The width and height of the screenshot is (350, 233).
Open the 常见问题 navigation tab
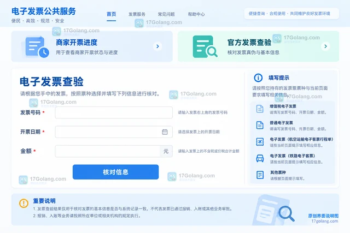tap(166, 14)
